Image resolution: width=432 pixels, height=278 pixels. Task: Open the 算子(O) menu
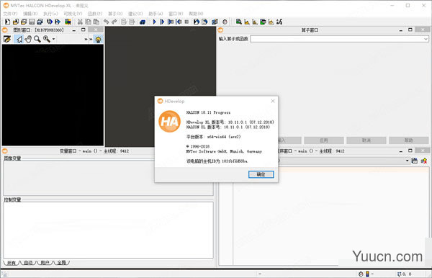pyautogui.click(x=115, y=14)
